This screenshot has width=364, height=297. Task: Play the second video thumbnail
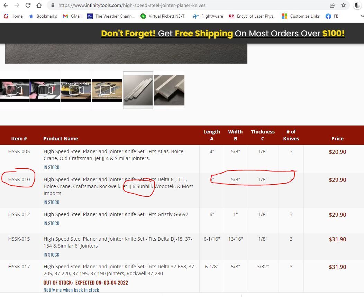coord(45,90)
